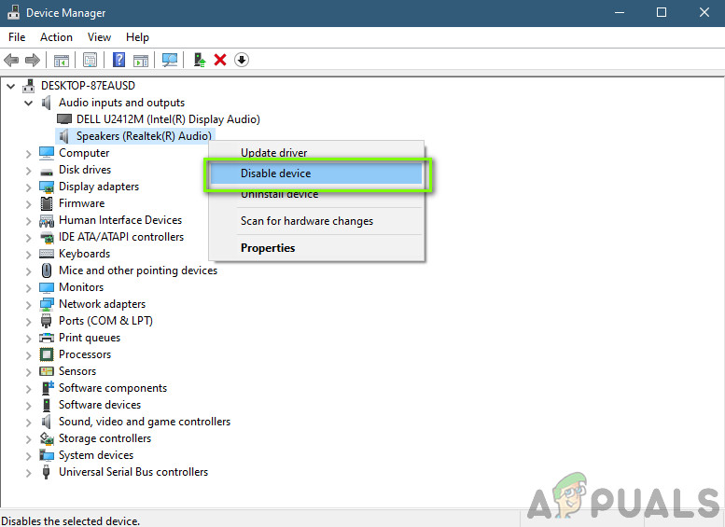The width and height of the screenshot is (725, 527).
Task: Click the DESKTOP-87EAUSD computer icon
Action: click(x=29, y=86)
